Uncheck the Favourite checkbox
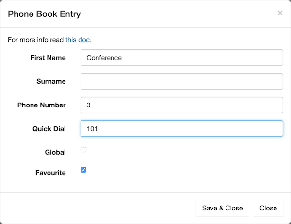Screen dimensions: 291x224 (x=83, y=170)
